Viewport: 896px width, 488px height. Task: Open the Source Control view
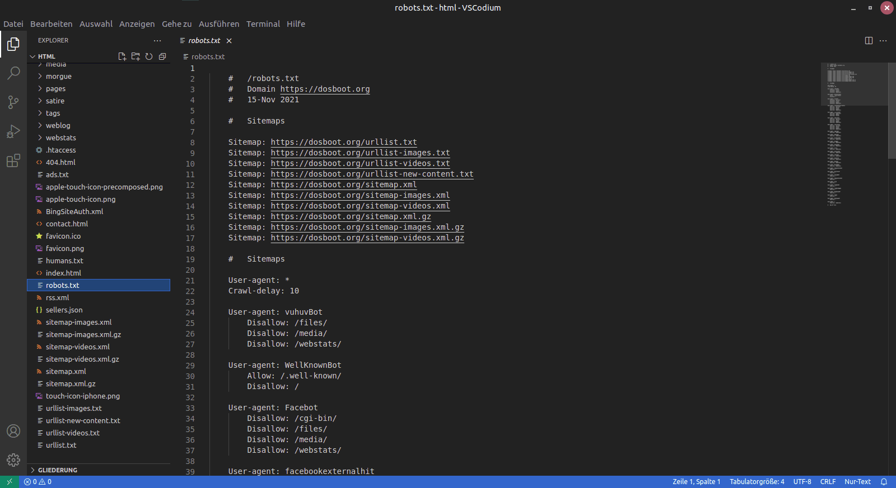[13, 102]
